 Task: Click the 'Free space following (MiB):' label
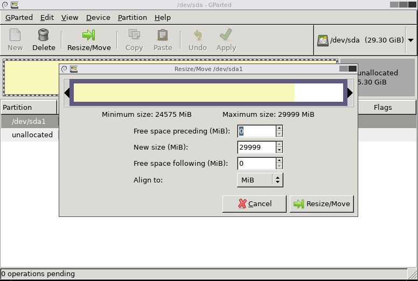coord(181,163)
